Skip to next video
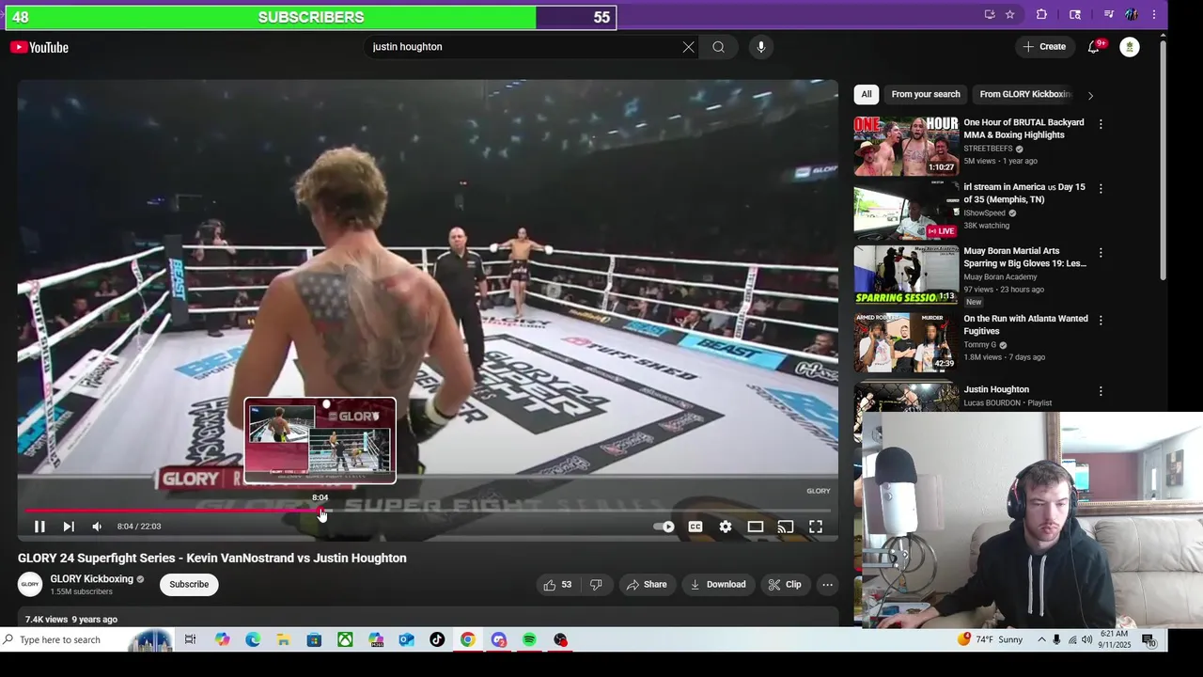 click(x=69, y=527)
